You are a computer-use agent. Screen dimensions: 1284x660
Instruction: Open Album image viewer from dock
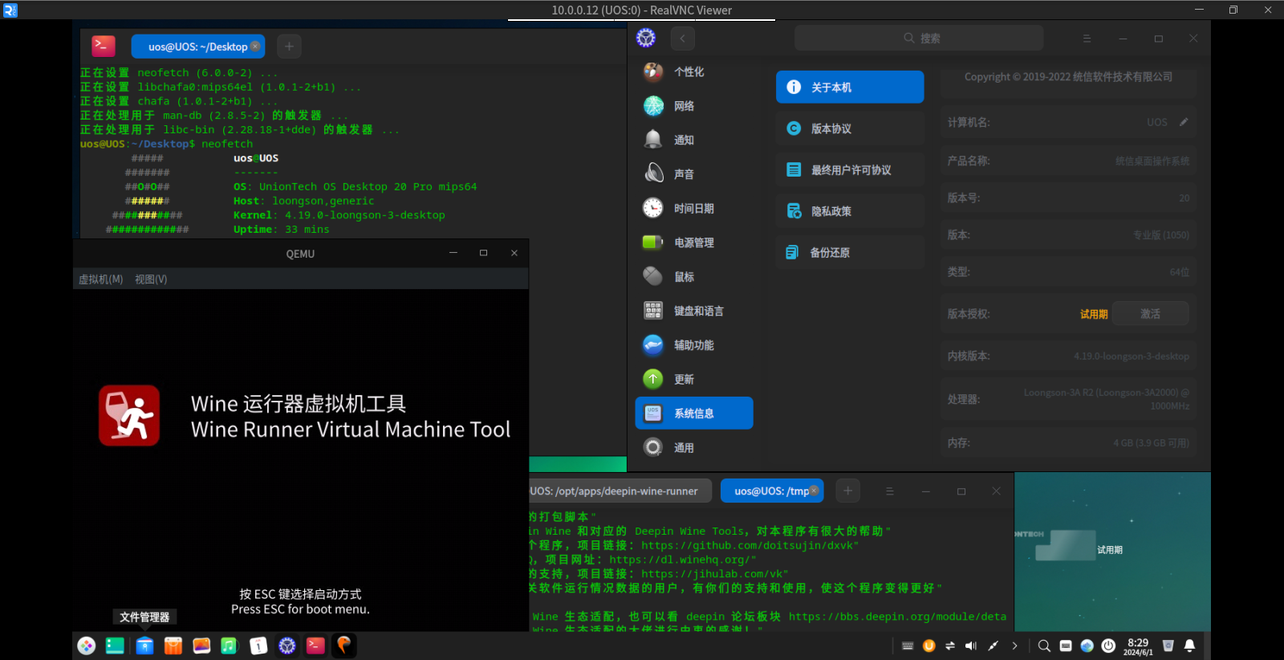[x=201, y=646]
